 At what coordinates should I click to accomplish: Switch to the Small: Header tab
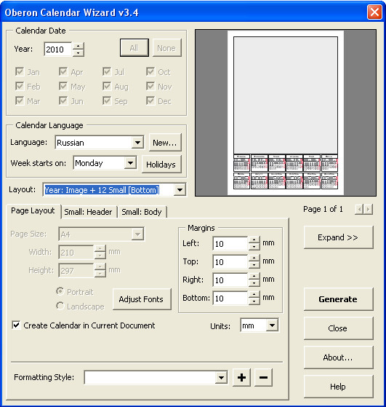[88, 212]
